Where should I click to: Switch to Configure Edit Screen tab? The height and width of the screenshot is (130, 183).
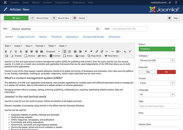pos(94,37)
